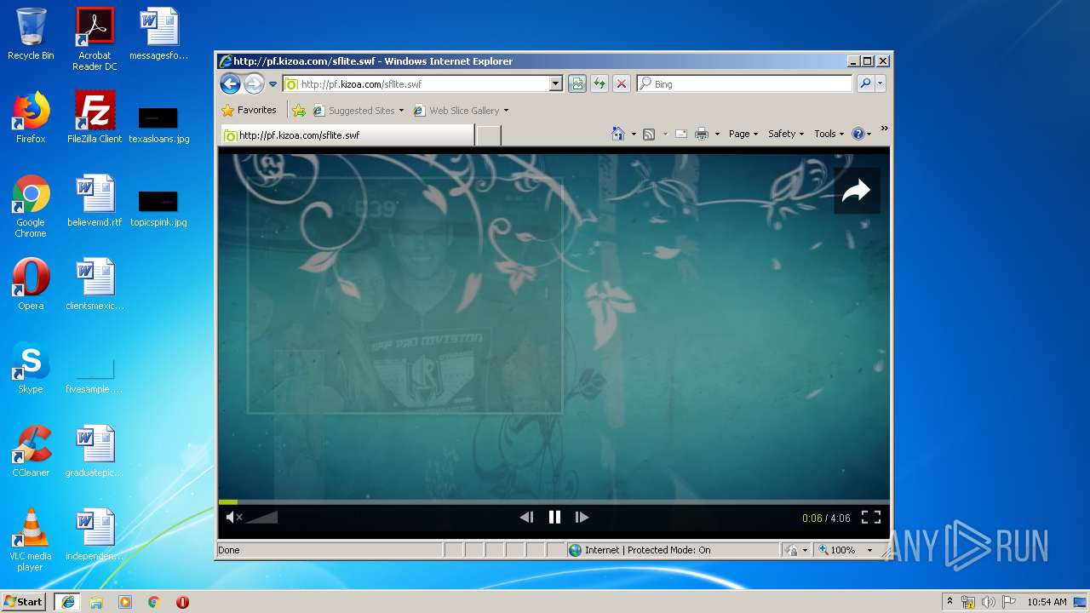The height and width of the screenshot is (613, 1090).
Task: Enter fullscreen mode in the player
Action: point(870,517)
